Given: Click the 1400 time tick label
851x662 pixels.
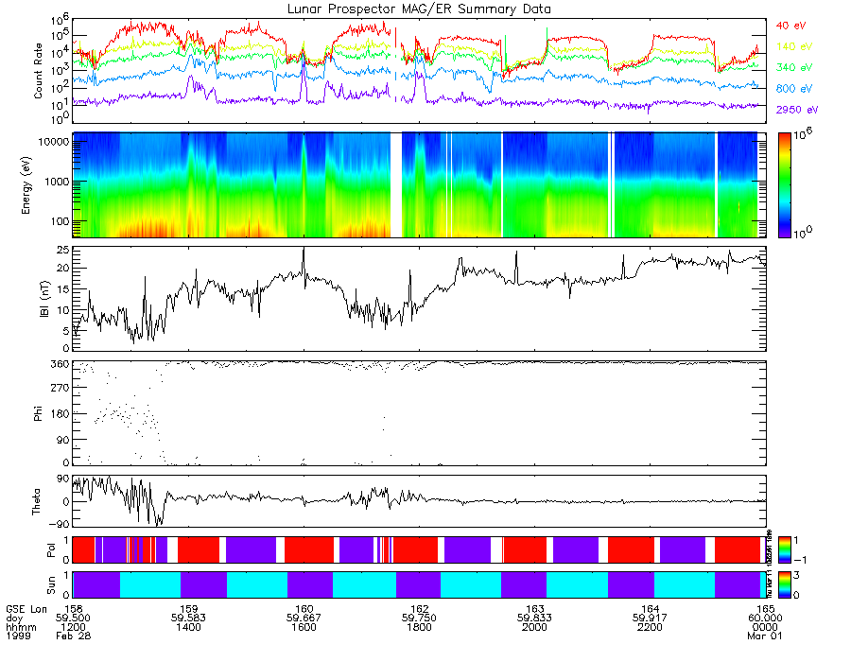Looking at the screenshot, I should pos(188,627).
